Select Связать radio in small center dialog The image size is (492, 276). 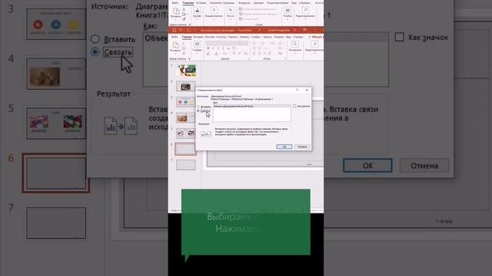point(198,110)
